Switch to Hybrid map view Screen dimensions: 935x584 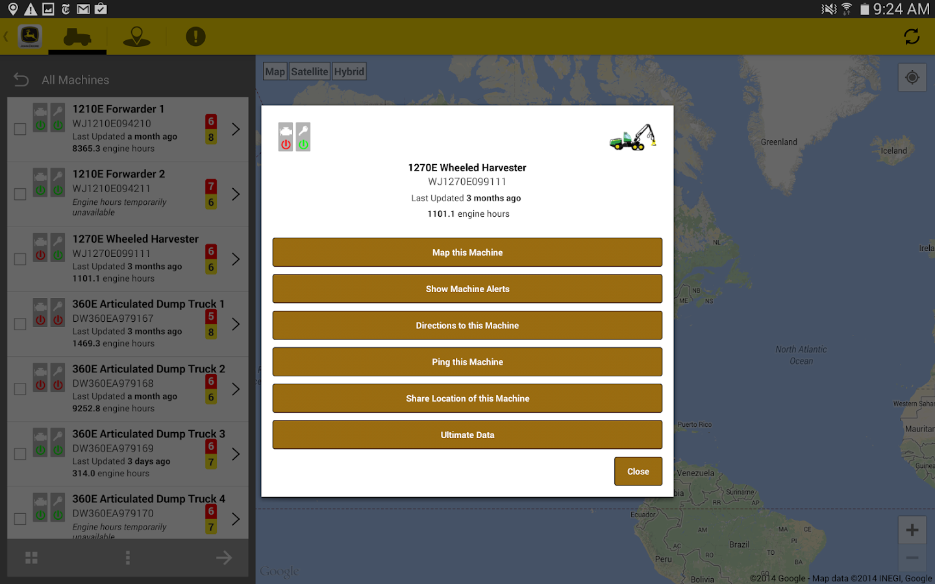[349, 71]
